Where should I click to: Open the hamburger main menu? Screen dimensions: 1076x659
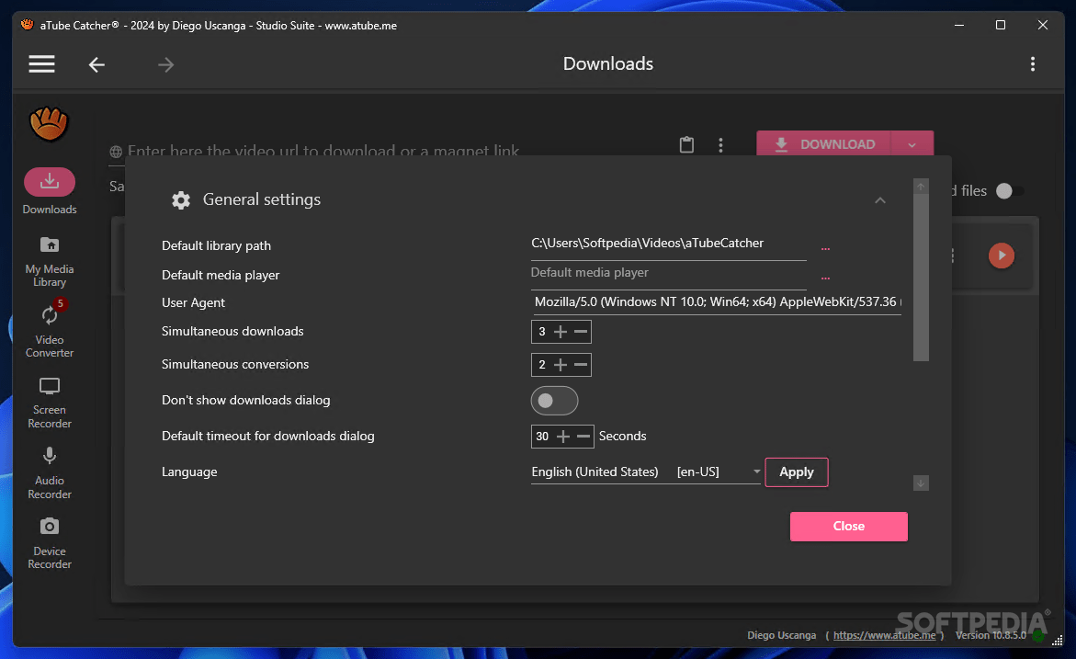click(x=41, y=63)
